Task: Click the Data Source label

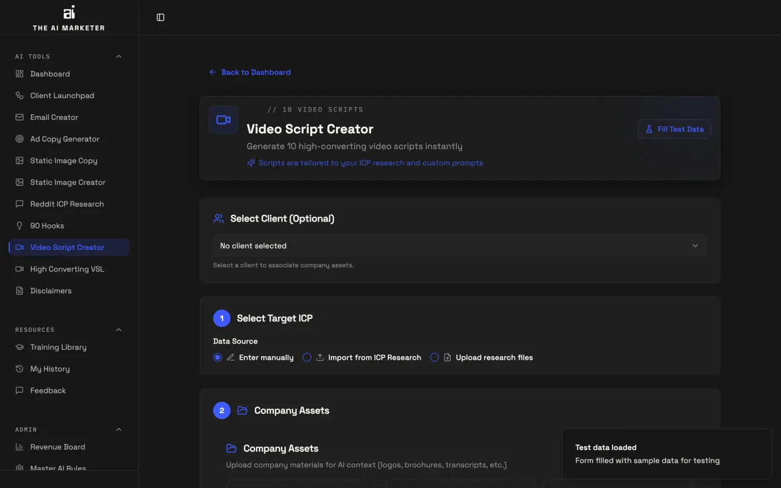Action: [235, 341]
